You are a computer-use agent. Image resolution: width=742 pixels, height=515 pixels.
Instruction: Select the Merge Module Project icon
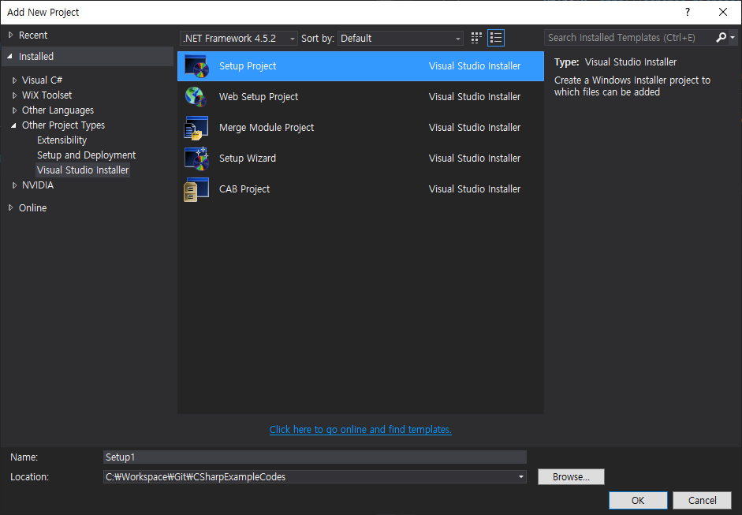196,128
